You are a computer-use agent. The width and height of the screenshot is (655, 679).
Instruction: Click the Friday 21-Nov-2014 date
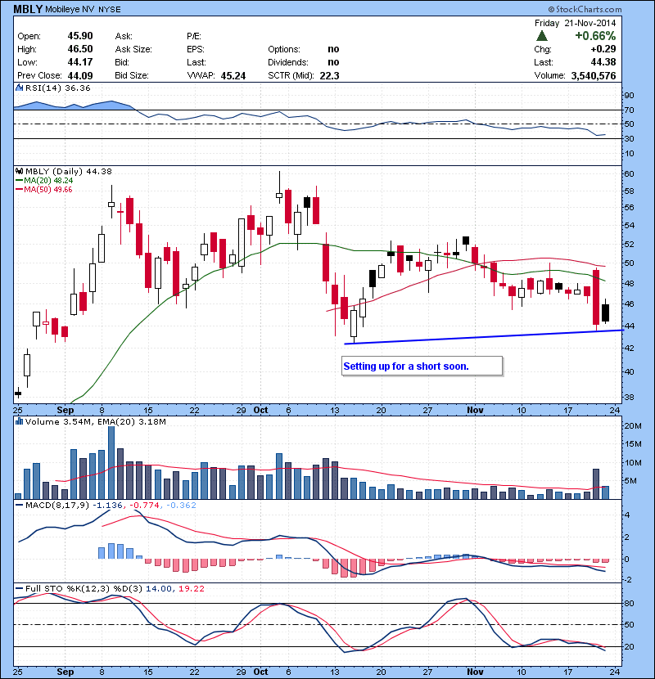point(576,23)
